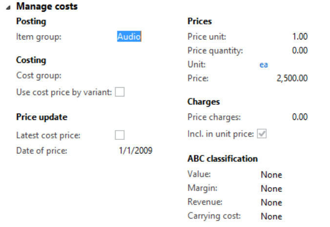The width and height of the screenshot is (330, 227).
Task: Enable the Latest cost price checkbox
Action: pos(120,135)
